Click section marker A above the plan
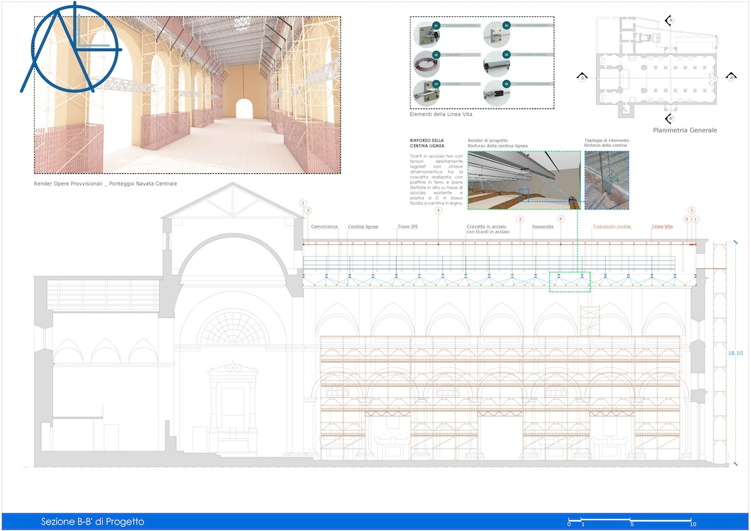Viewport: 751px width, 531px height. pos(670,21)
